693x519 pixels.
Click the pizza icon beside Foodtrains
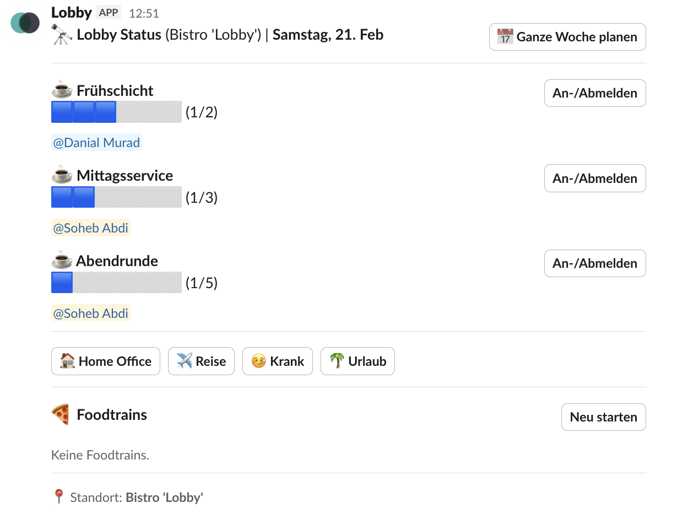click(x=61, y=415)
